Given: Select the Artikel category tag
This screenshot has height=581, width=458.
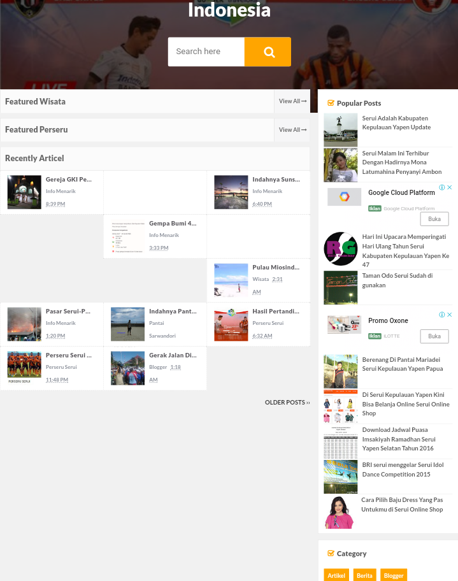Looking at the screenshot, I should (336, 575).
